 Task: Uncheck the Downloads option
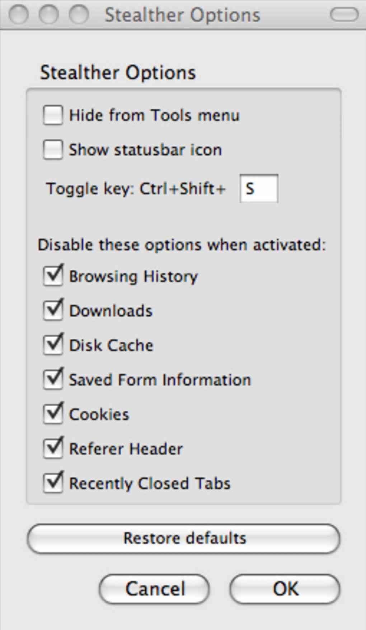pyautogui.click(x=53, y=311)
